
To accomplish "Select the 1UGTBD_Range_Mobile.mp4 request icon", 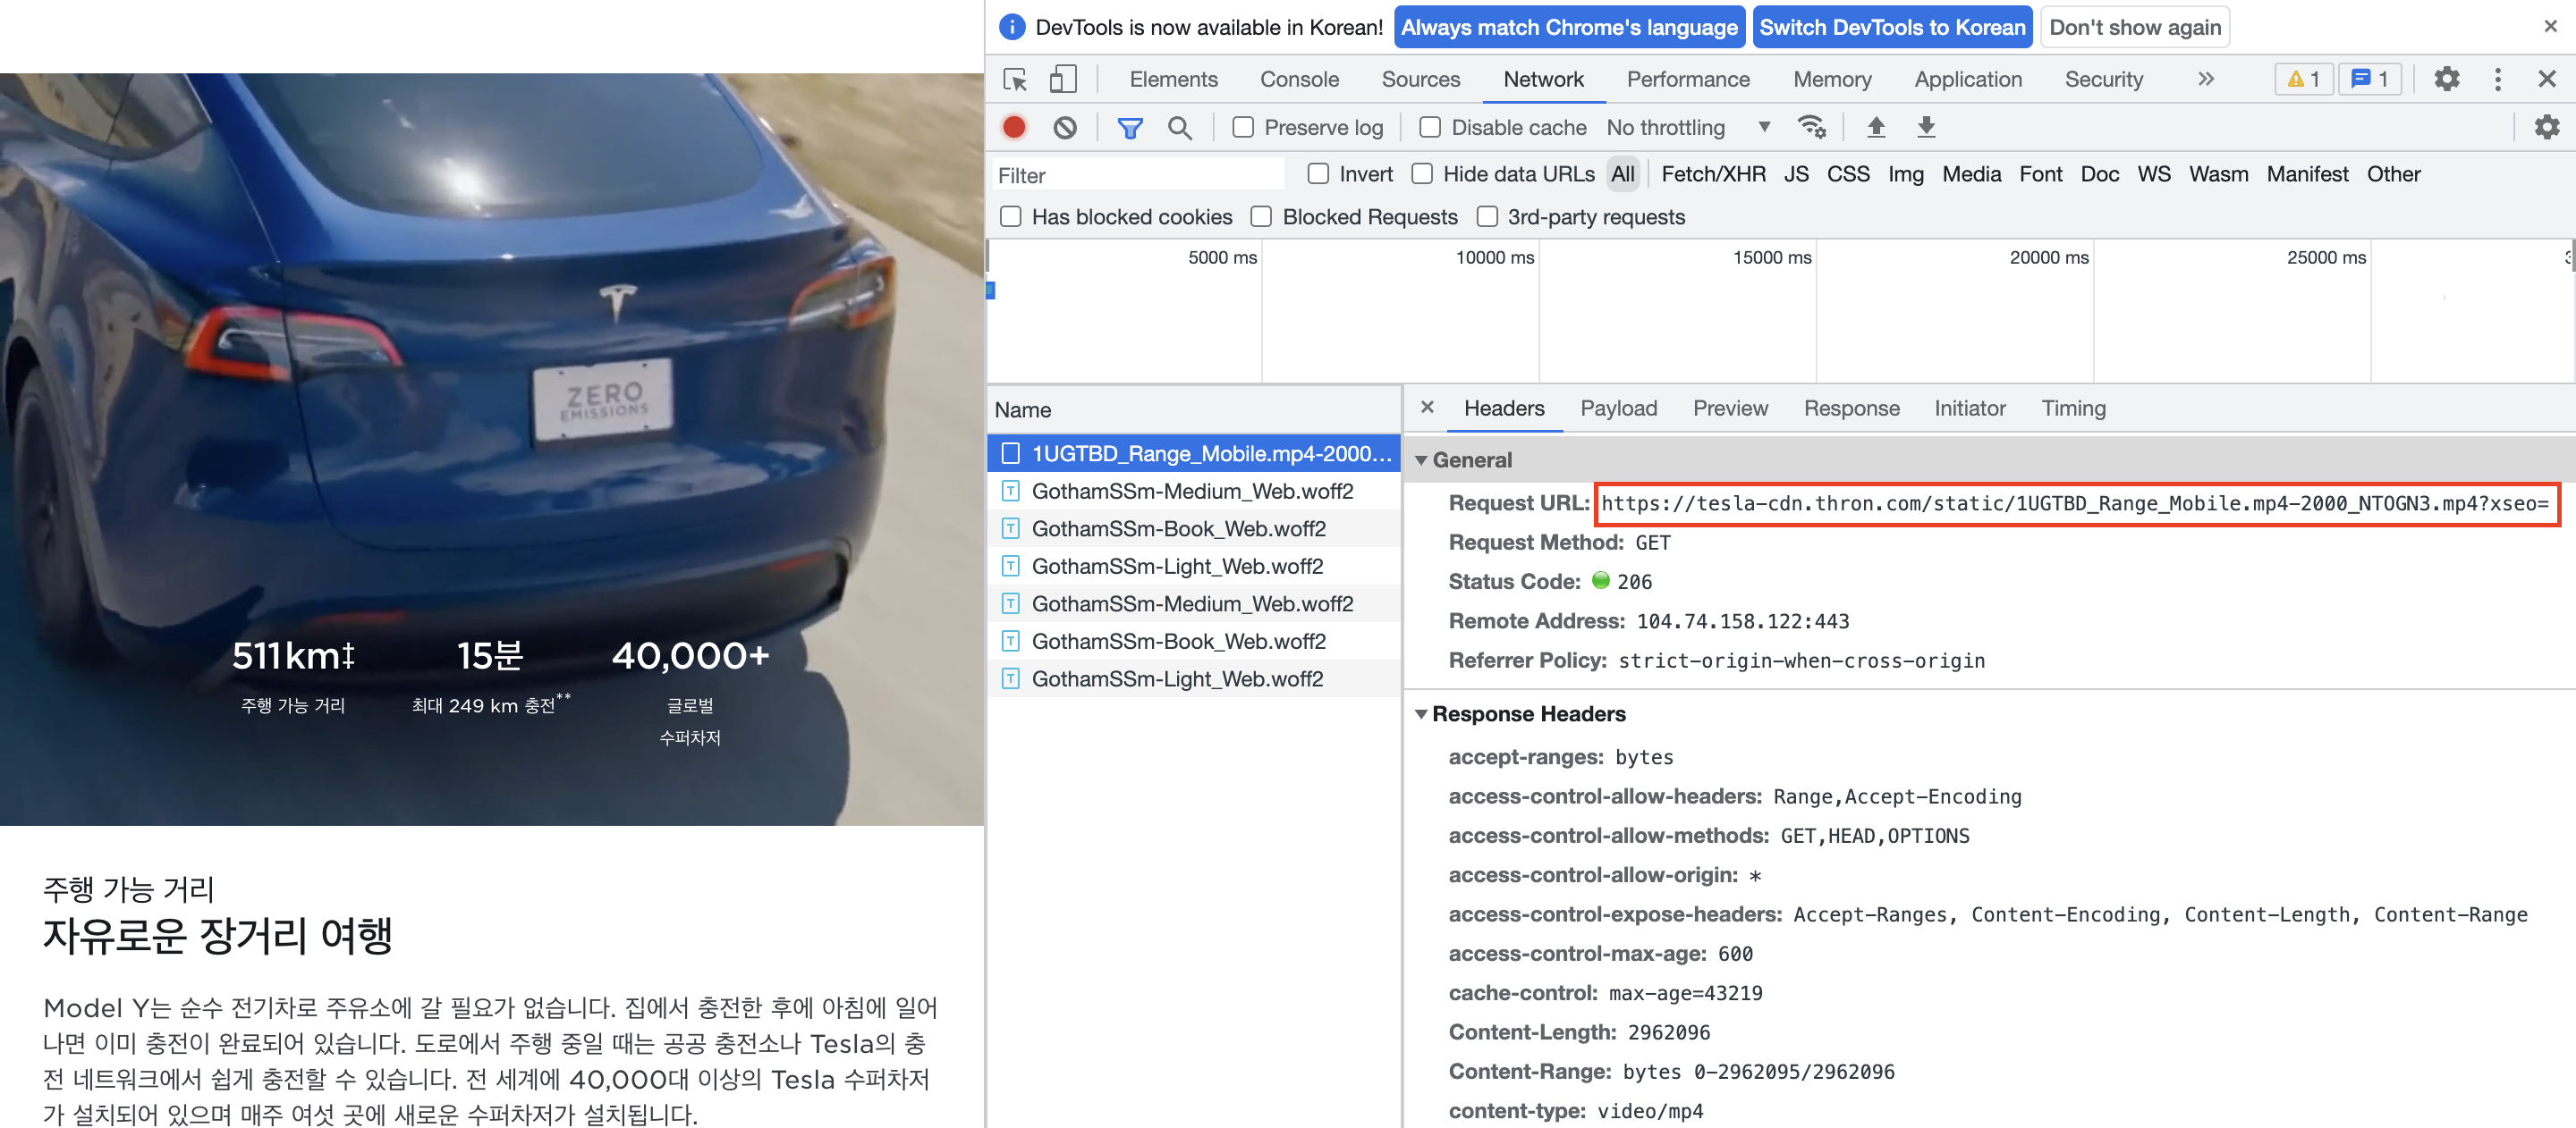I will click(1011, 453).
